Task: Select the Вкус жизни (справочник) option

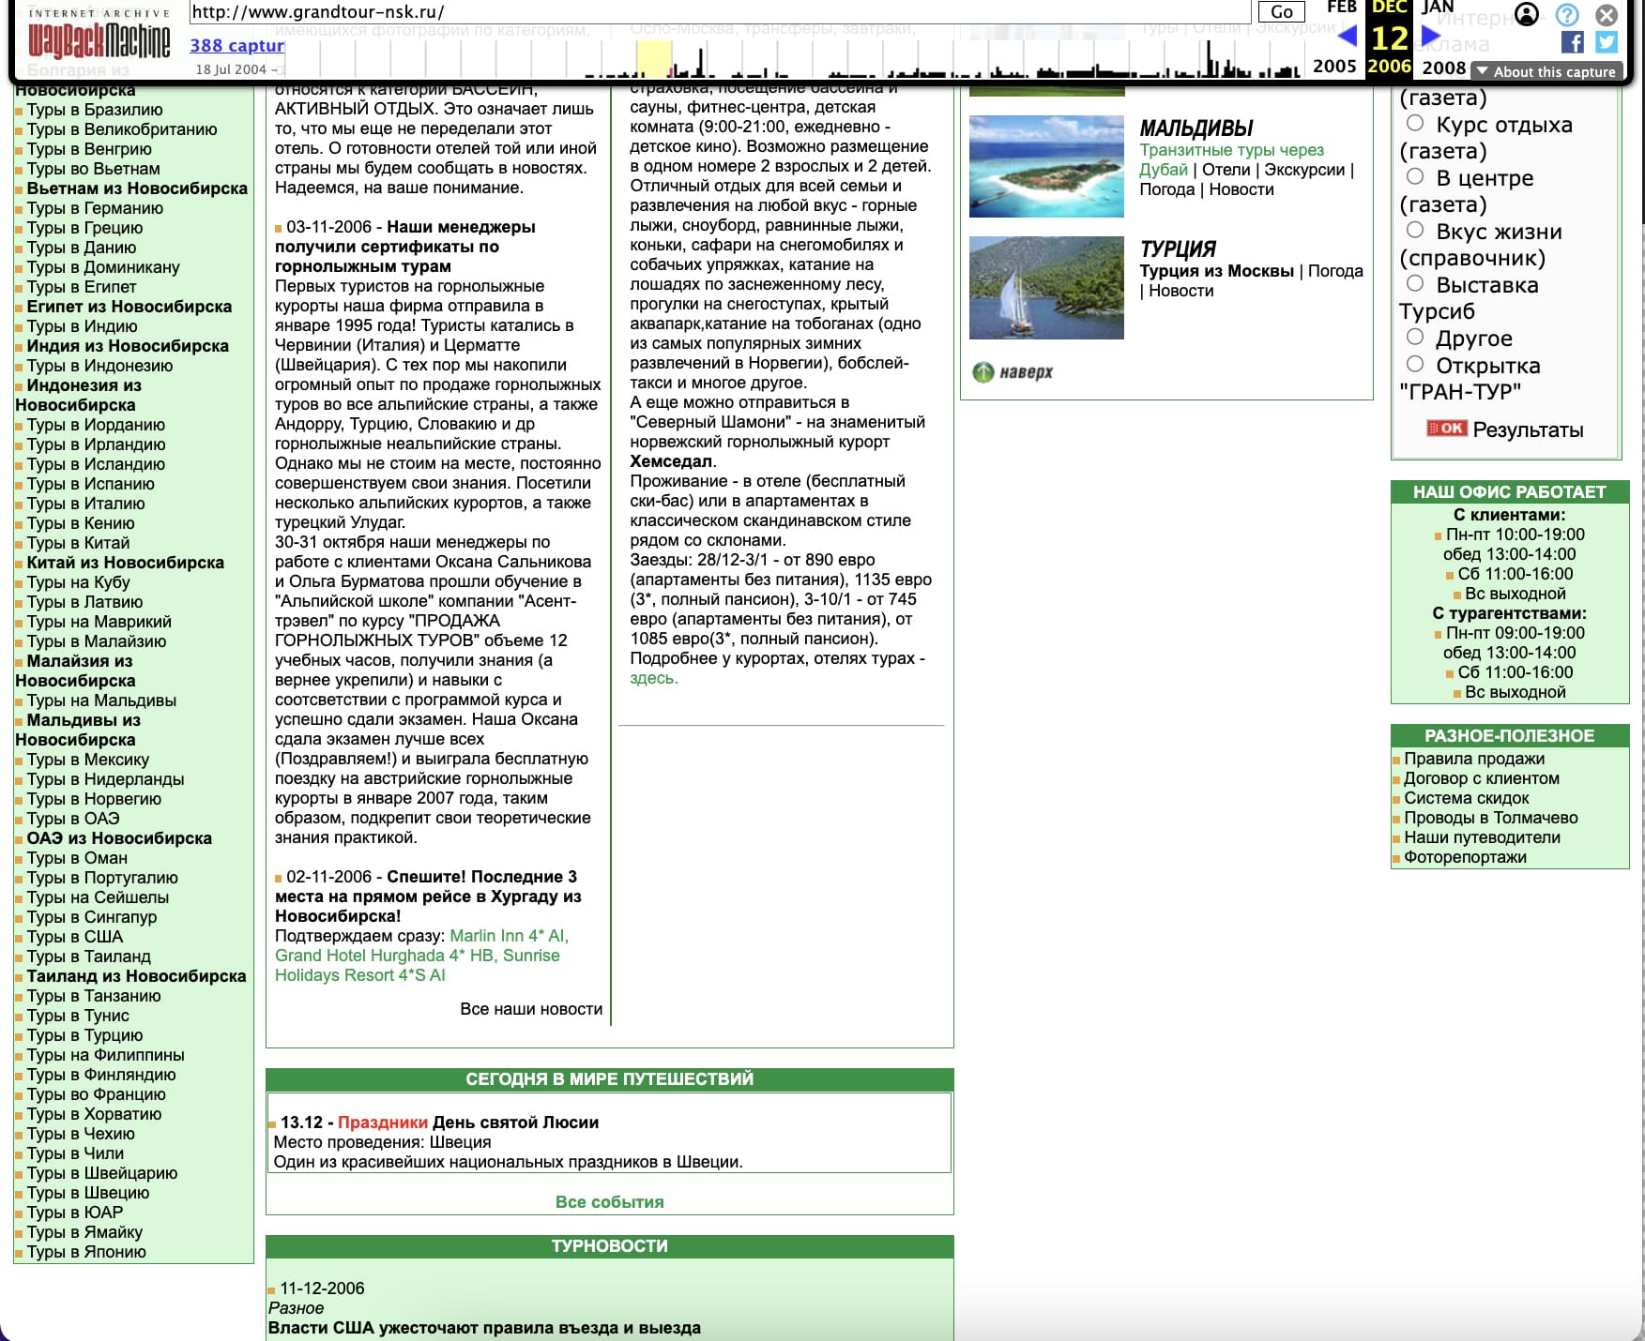Action: 1415,230
